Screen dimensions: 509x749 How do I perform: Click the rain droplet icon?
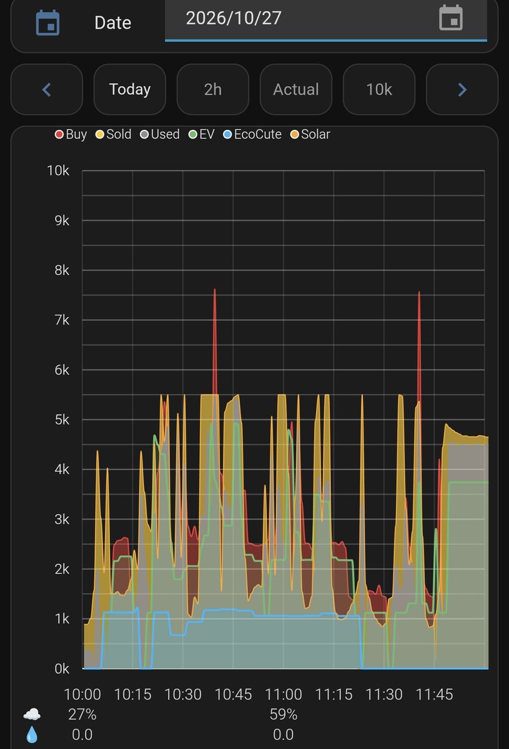pyautogui.click(x=31, y=735)
